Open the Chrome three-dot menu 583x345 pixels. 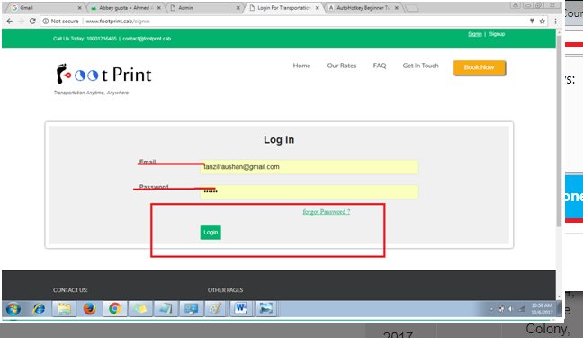point(555,22)
